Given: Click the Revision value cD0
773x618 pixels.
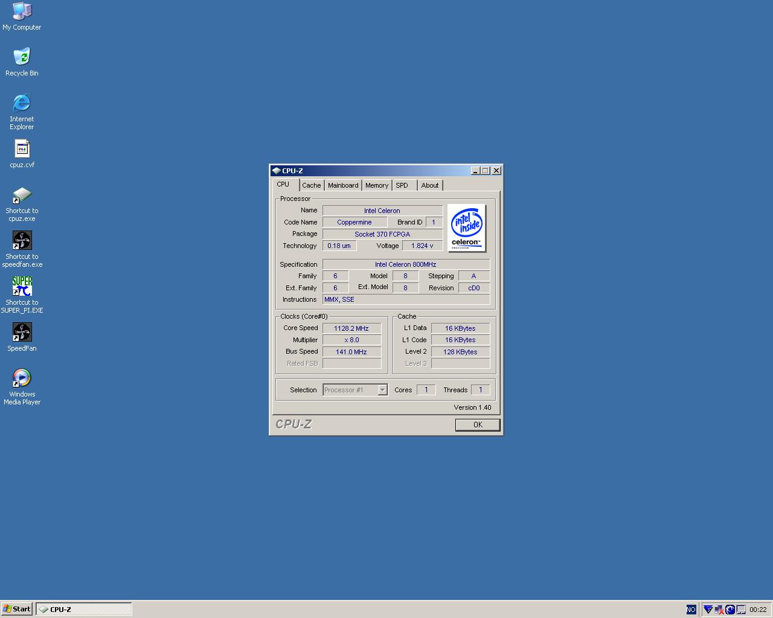Looking at the screenshot, I should [474, 288].
